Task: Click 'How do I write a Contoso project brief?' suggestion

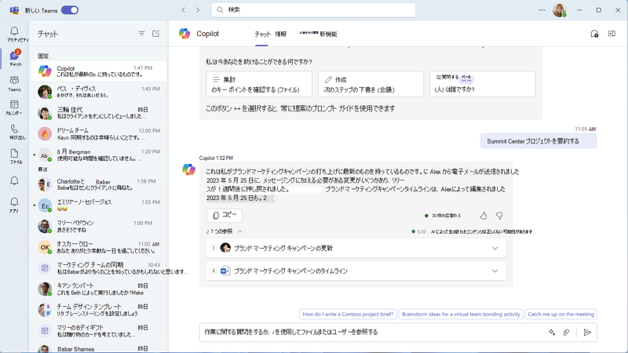Action: pyautogui.click(x=348, y=315)
